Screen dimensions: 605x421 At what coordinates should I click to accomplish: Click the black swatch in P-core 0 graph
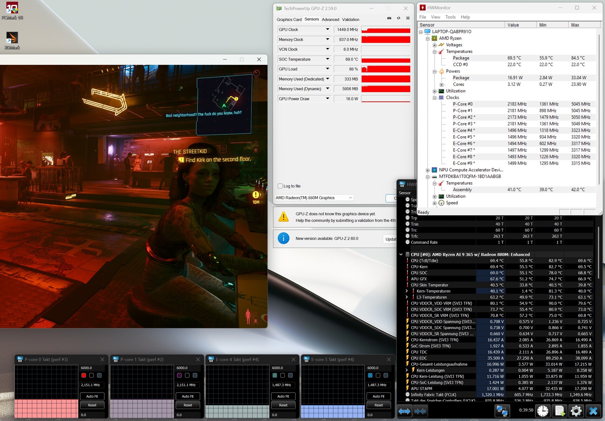(91, 375)
